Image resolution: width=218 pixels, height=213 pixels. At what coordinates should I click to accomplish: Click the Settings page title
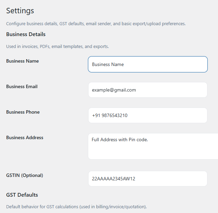(20, 11)
